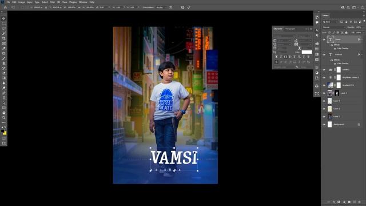This screenshot has height=206, width=366.
Task: Apply Faux Italic style in Character panel
Action: pos(281,57)
